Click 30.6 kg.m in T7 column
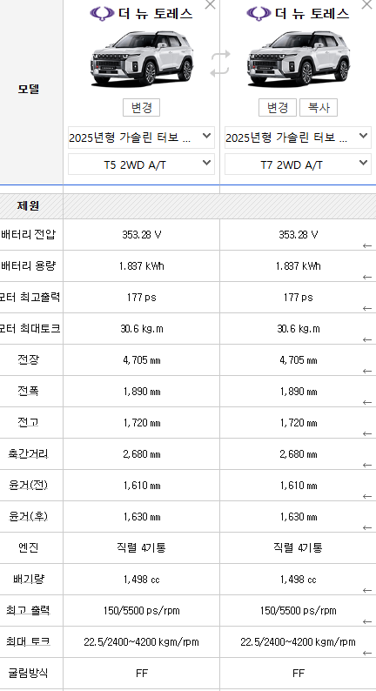376x691 pixels. click(x=298, y=328)
